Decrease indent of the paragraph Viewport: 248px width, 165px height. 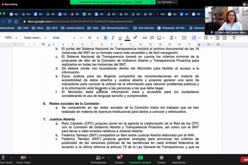pyautogui.click(x=217, y=38)
